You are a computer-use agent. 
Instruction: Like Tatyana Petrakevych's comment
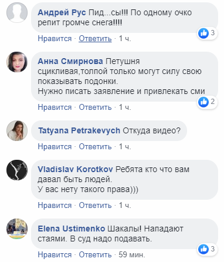(x=55, y=147)
